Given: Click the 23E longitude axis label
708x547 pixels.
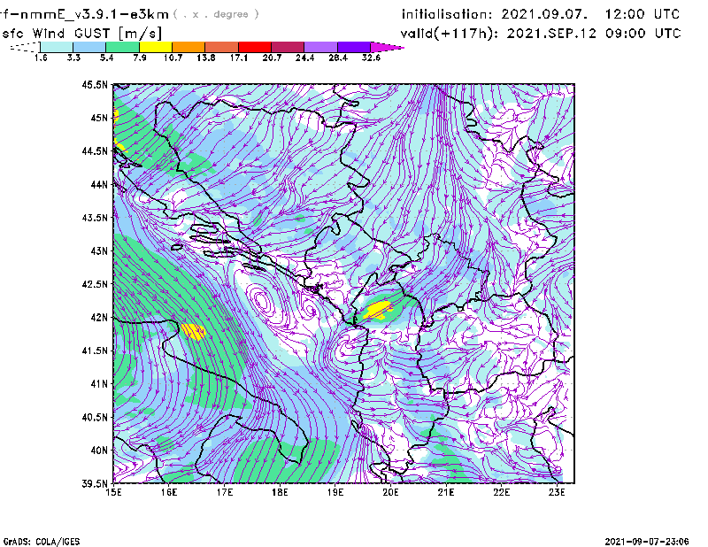Looking at the screenshot, I should pyautogui.click(x=558, y=492).
